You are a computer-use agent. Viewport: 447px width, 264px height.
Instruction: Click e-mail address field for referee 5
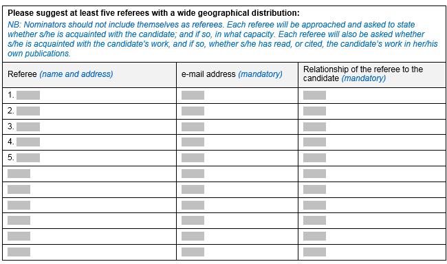193,157
